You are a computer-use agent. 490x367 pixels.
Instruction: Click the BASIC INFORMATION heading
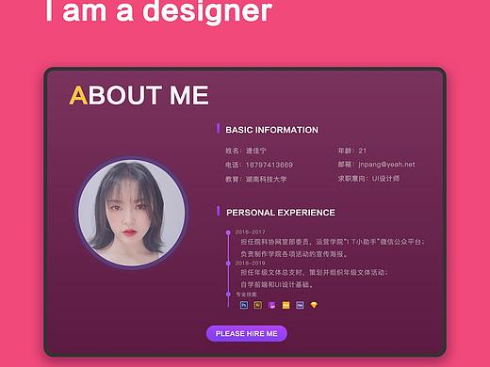(271, 130)
